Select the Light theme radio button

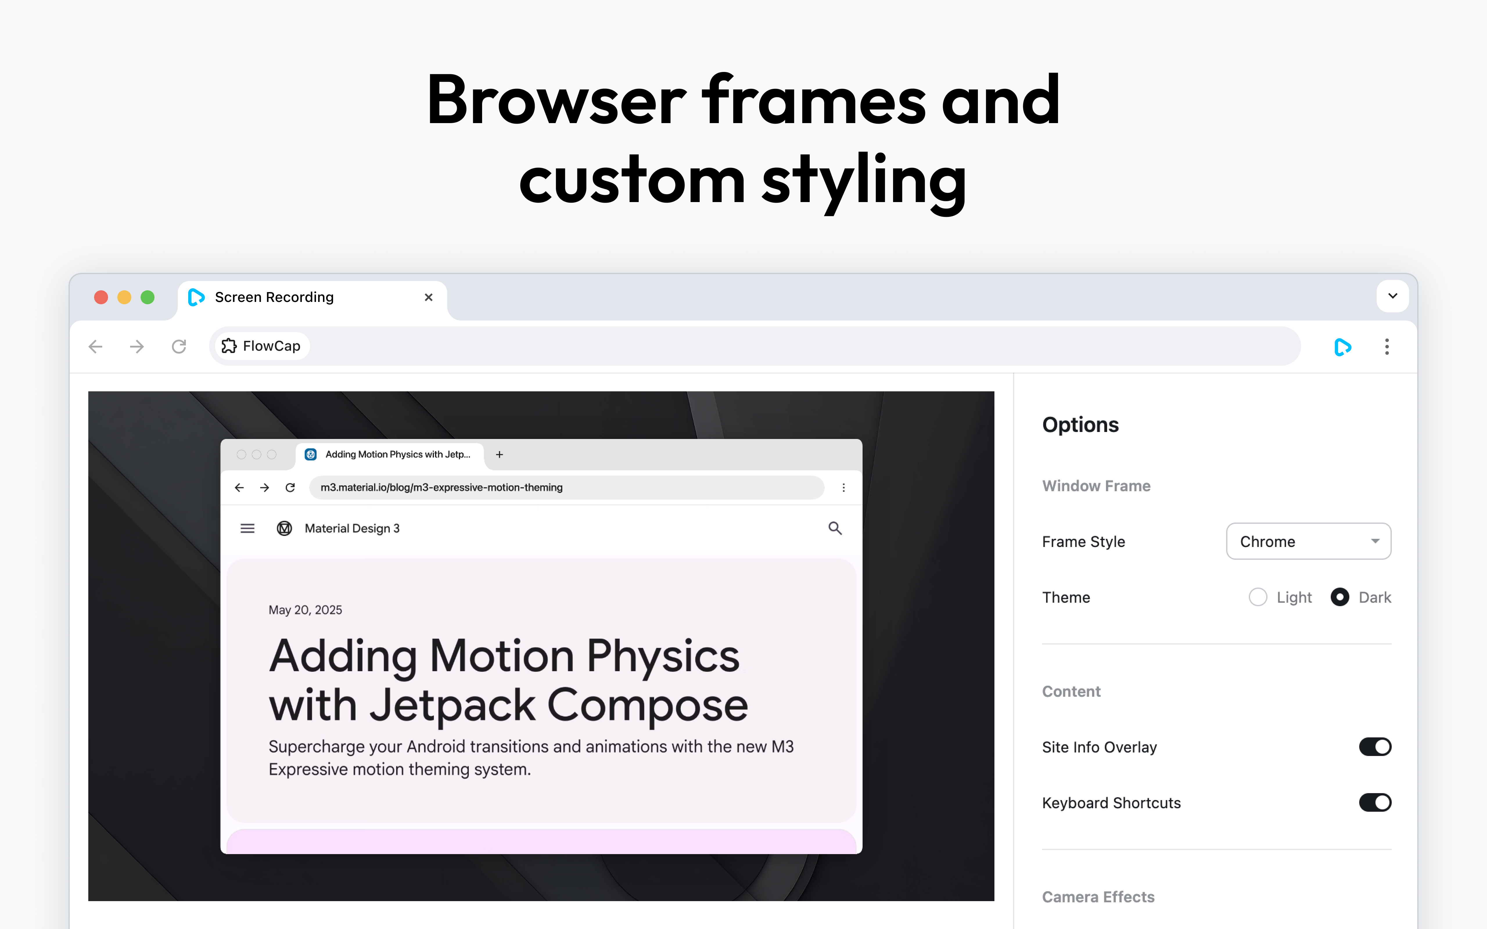click(1258, 597)
